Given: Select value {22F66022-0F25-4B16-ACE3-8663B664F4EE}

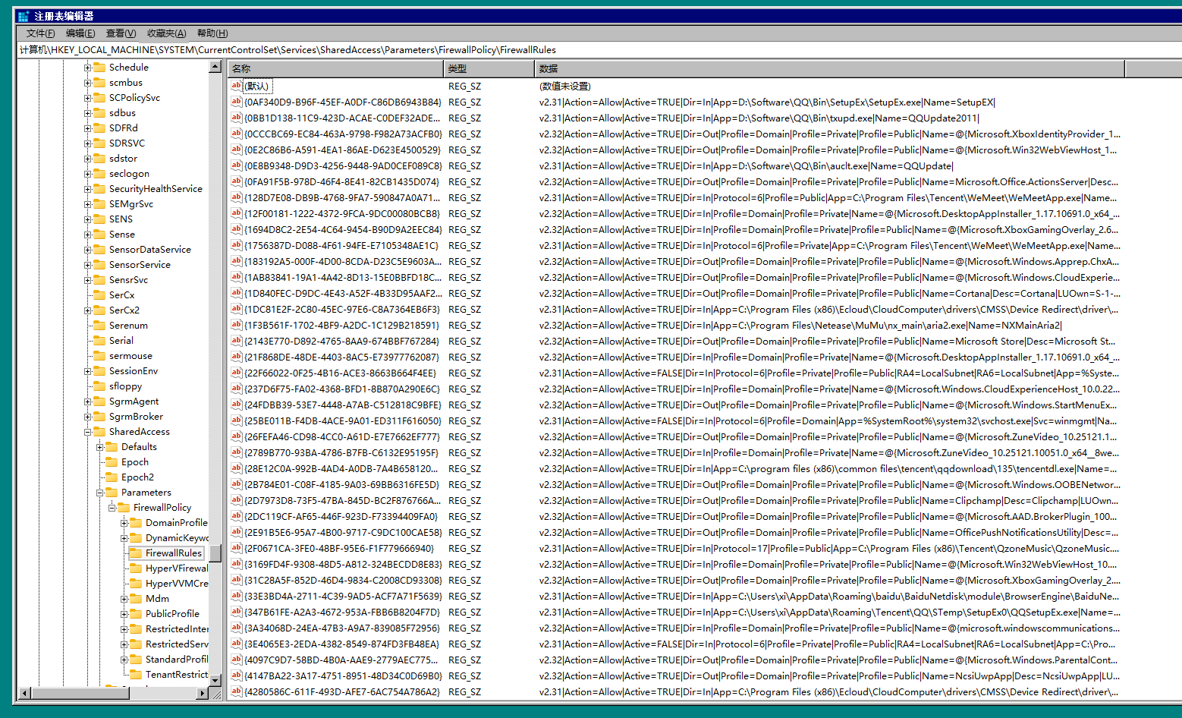Looking at the screenshot, I should click(340, 373).
